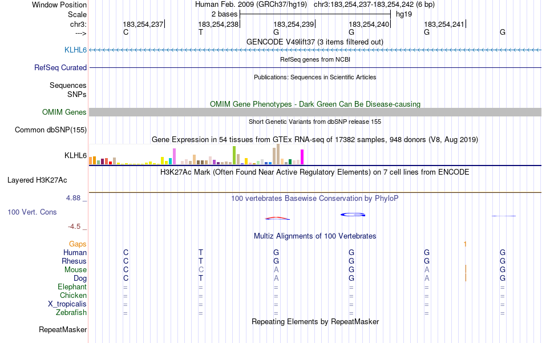Click the gray OMIM Genes bar

pos(316,112)
